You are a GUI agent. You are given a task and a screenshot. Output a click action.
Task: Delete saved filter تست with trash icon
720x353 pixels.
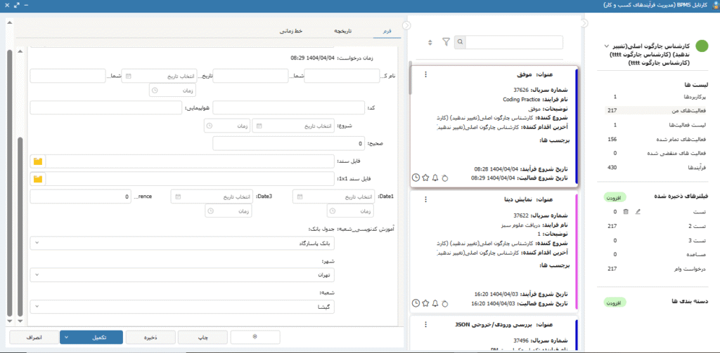626,211
